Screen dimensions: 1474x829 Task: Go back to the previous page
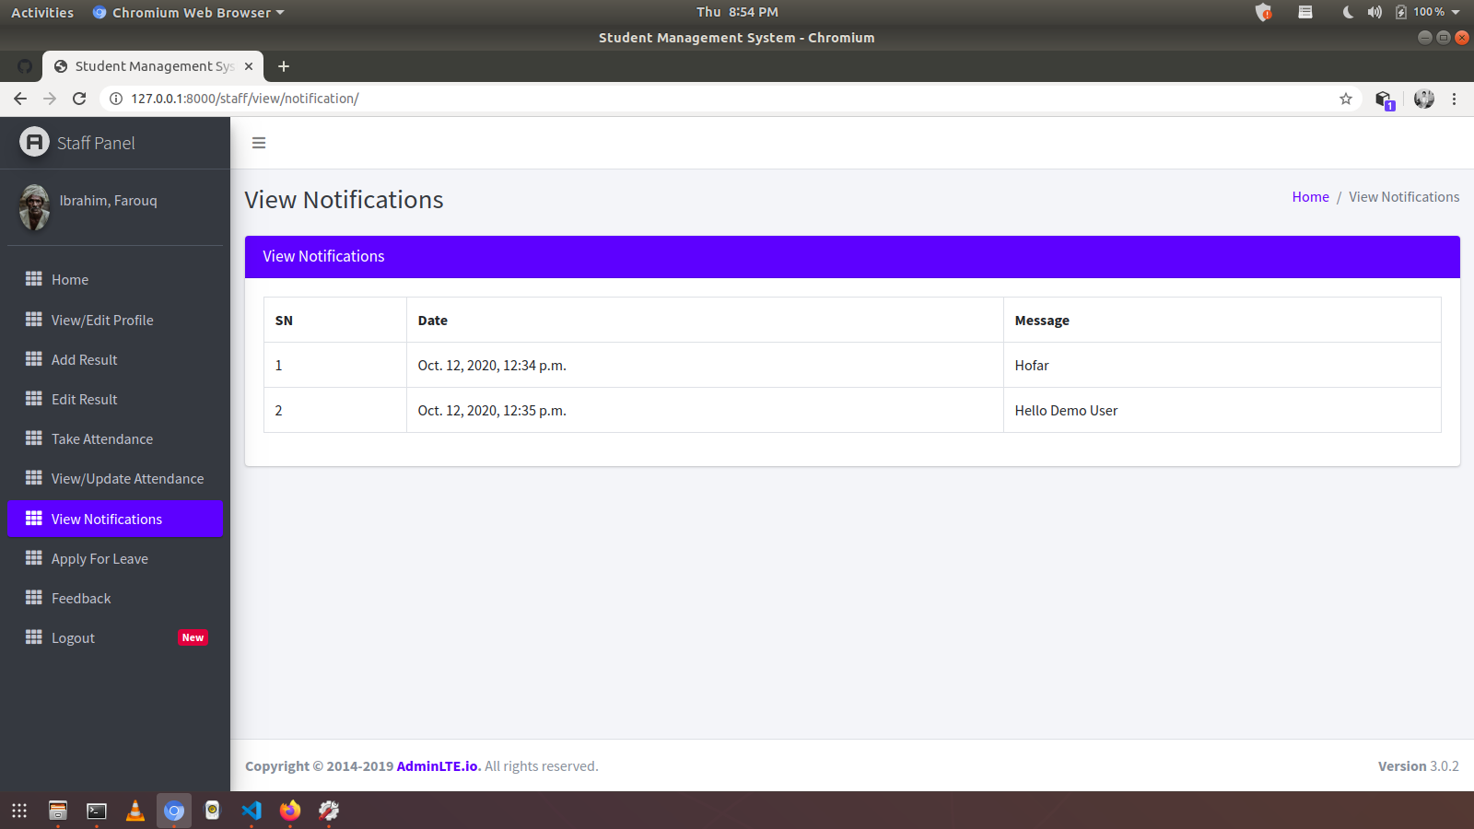pyautogui.click(x=20, y=99)
